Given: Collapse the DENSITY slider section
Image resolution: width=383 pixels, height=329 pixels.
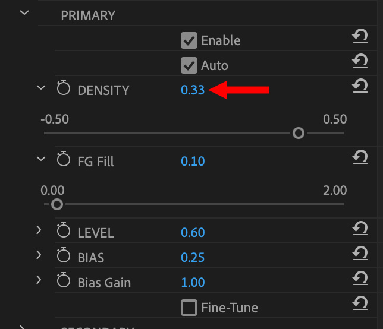Looking at the screenshot, I should pyautogui.click(x=40, y=88).
